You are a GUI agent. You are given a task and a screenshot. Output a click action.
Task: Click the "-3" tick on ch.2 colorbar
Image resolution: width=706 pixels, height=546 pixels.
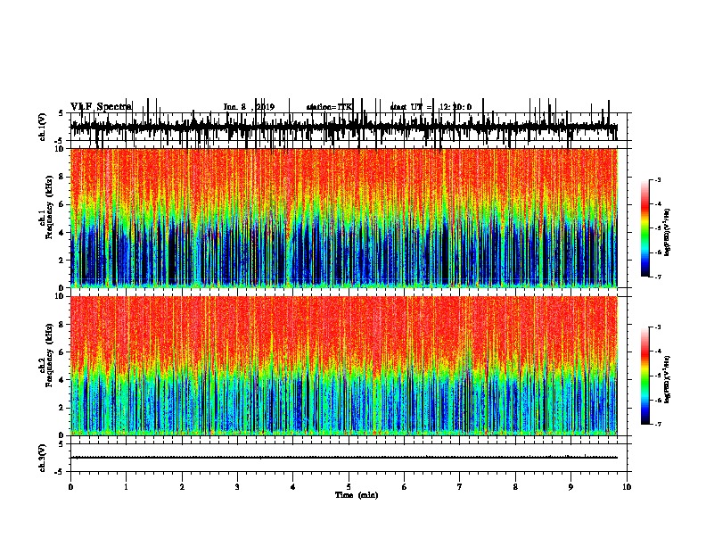[x=658, y=327]
